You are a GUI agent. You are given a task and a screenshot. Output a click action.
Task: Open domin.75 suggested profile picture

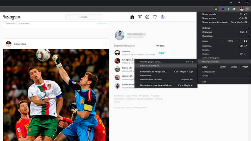117,78
